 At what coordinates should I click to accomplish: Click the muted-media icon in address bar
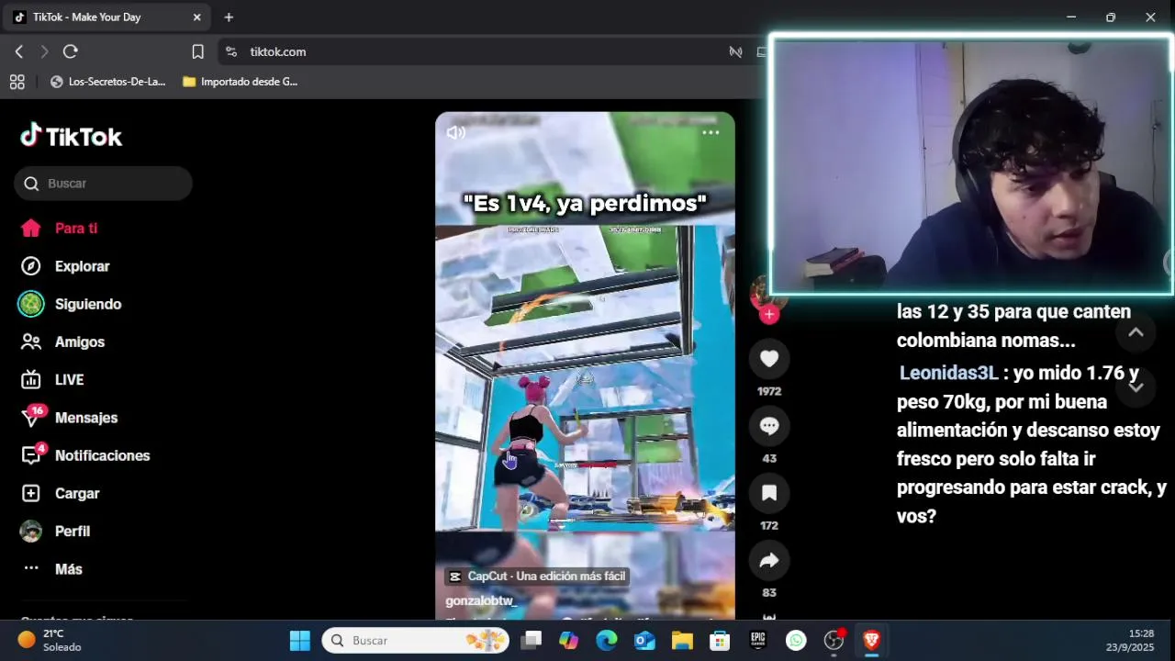tap(735, 51)
